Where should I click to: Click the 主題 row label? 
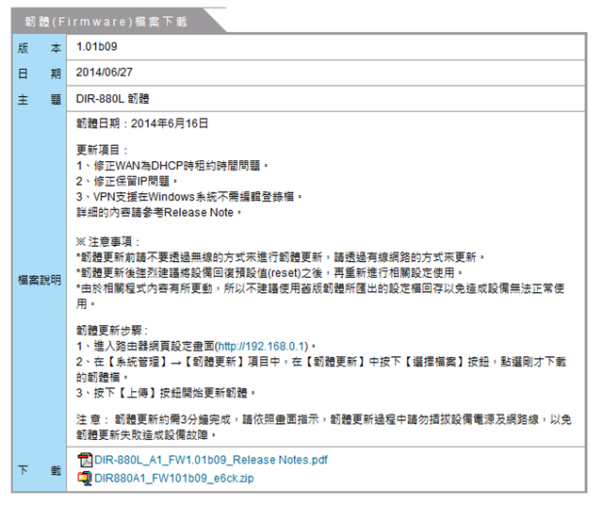40,100
